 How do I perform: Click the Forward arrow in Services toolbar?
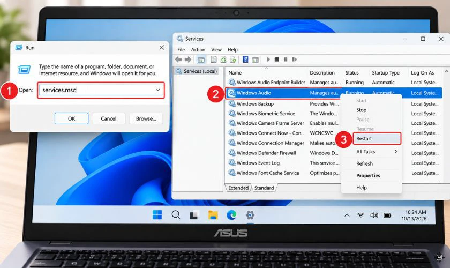tap(188, 59)
